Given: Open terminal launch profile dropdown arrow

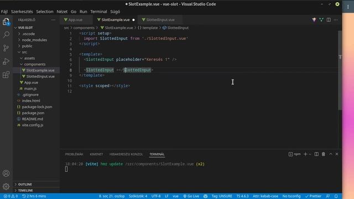Looking at the screenshot, I should pyautogui.click(x=310, y=154).
